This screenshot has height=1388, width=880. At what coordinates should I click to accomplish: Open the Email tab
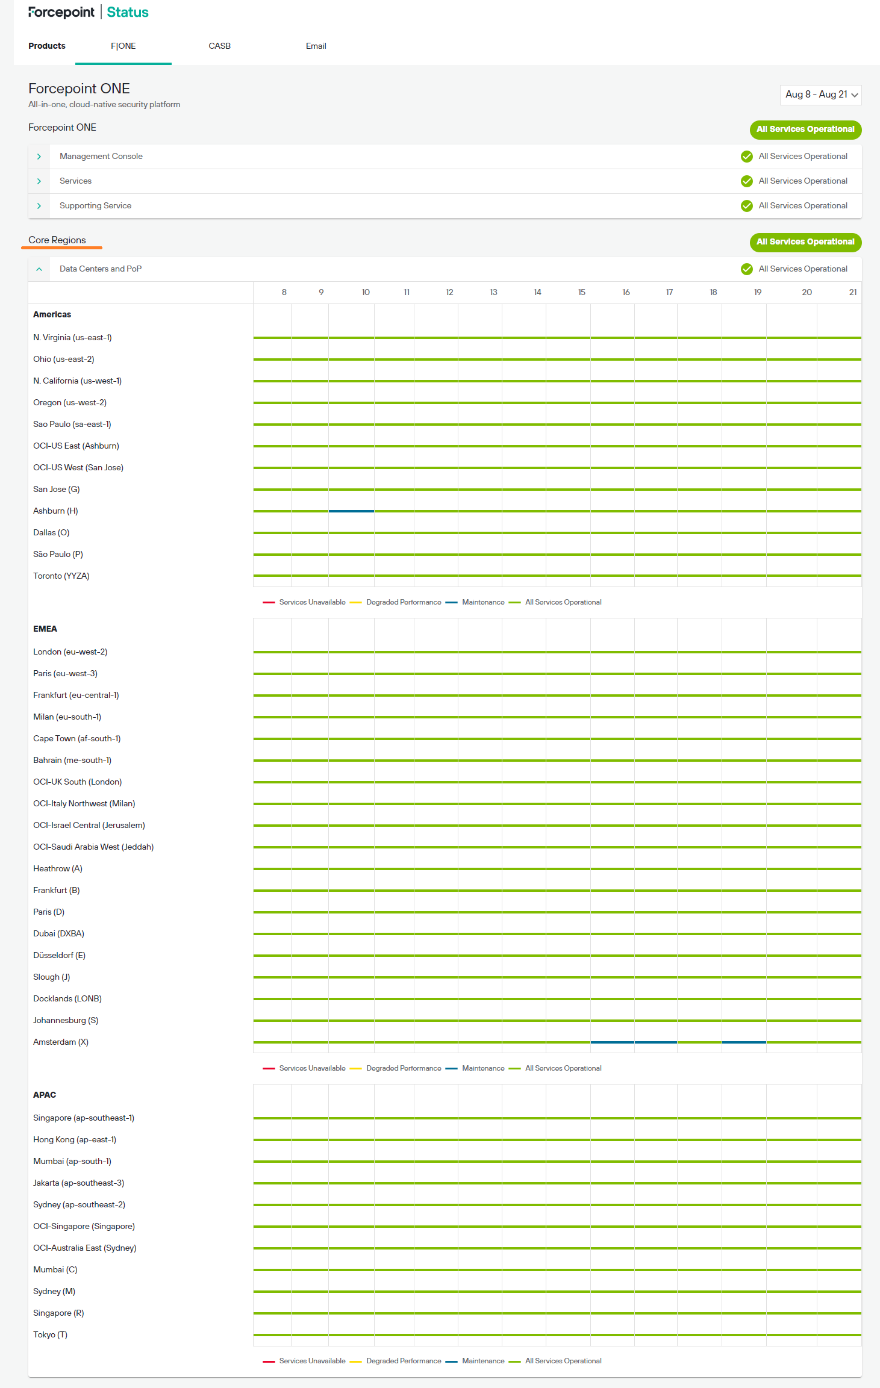pyautogui.click(x=316, y=46)
